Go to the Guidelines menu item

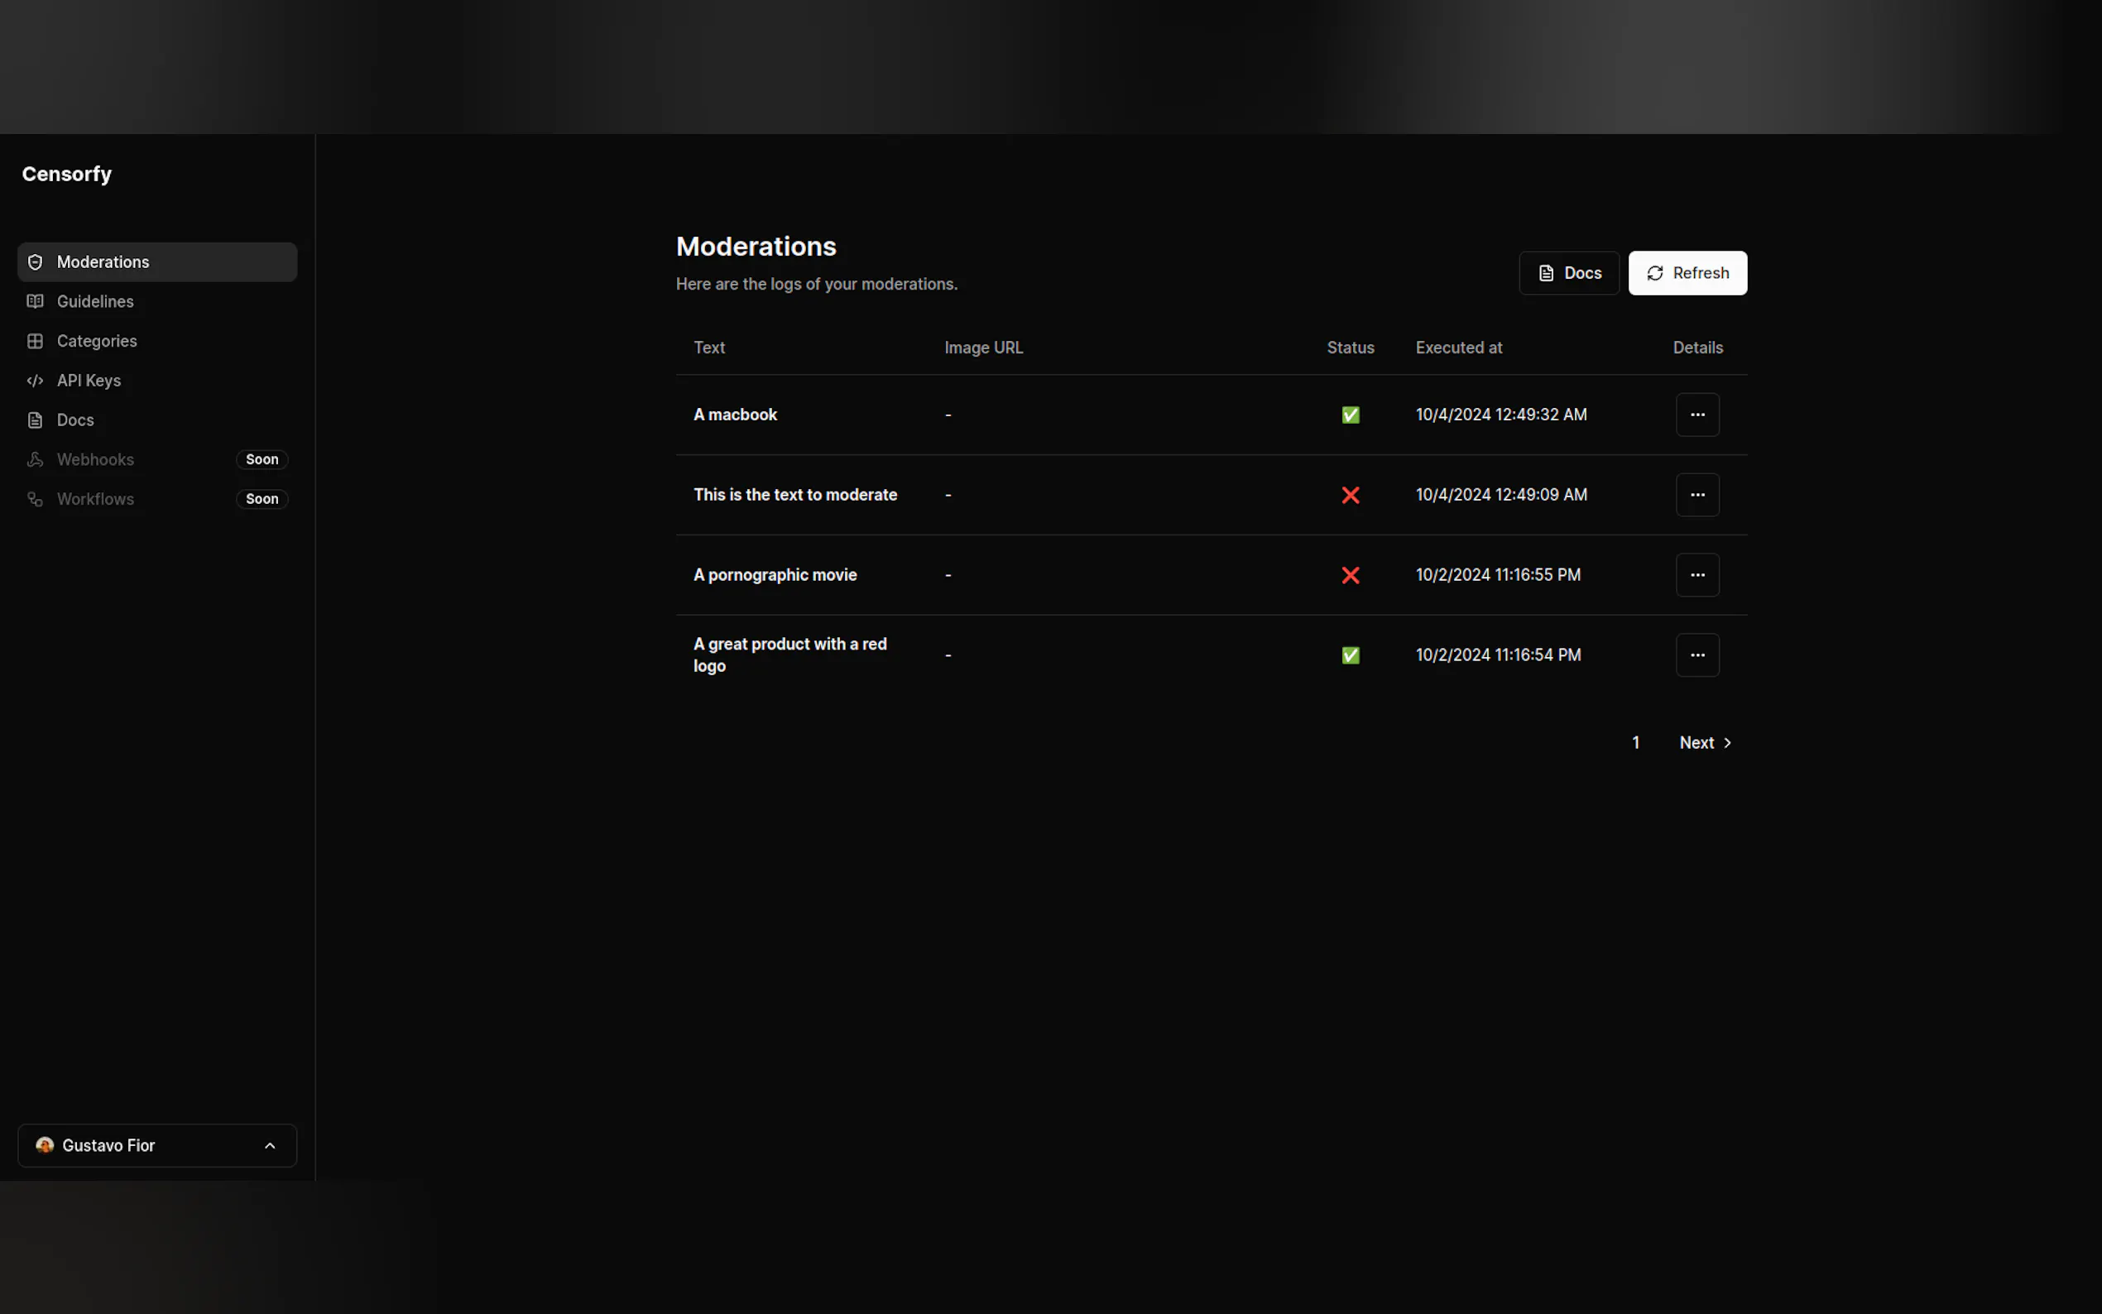click(x=94, y=301)
